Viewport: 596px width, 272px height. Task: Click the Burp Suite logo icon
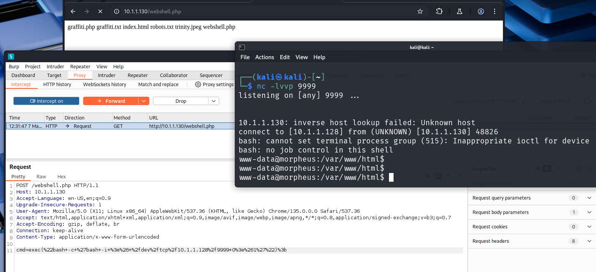(11, 57)
